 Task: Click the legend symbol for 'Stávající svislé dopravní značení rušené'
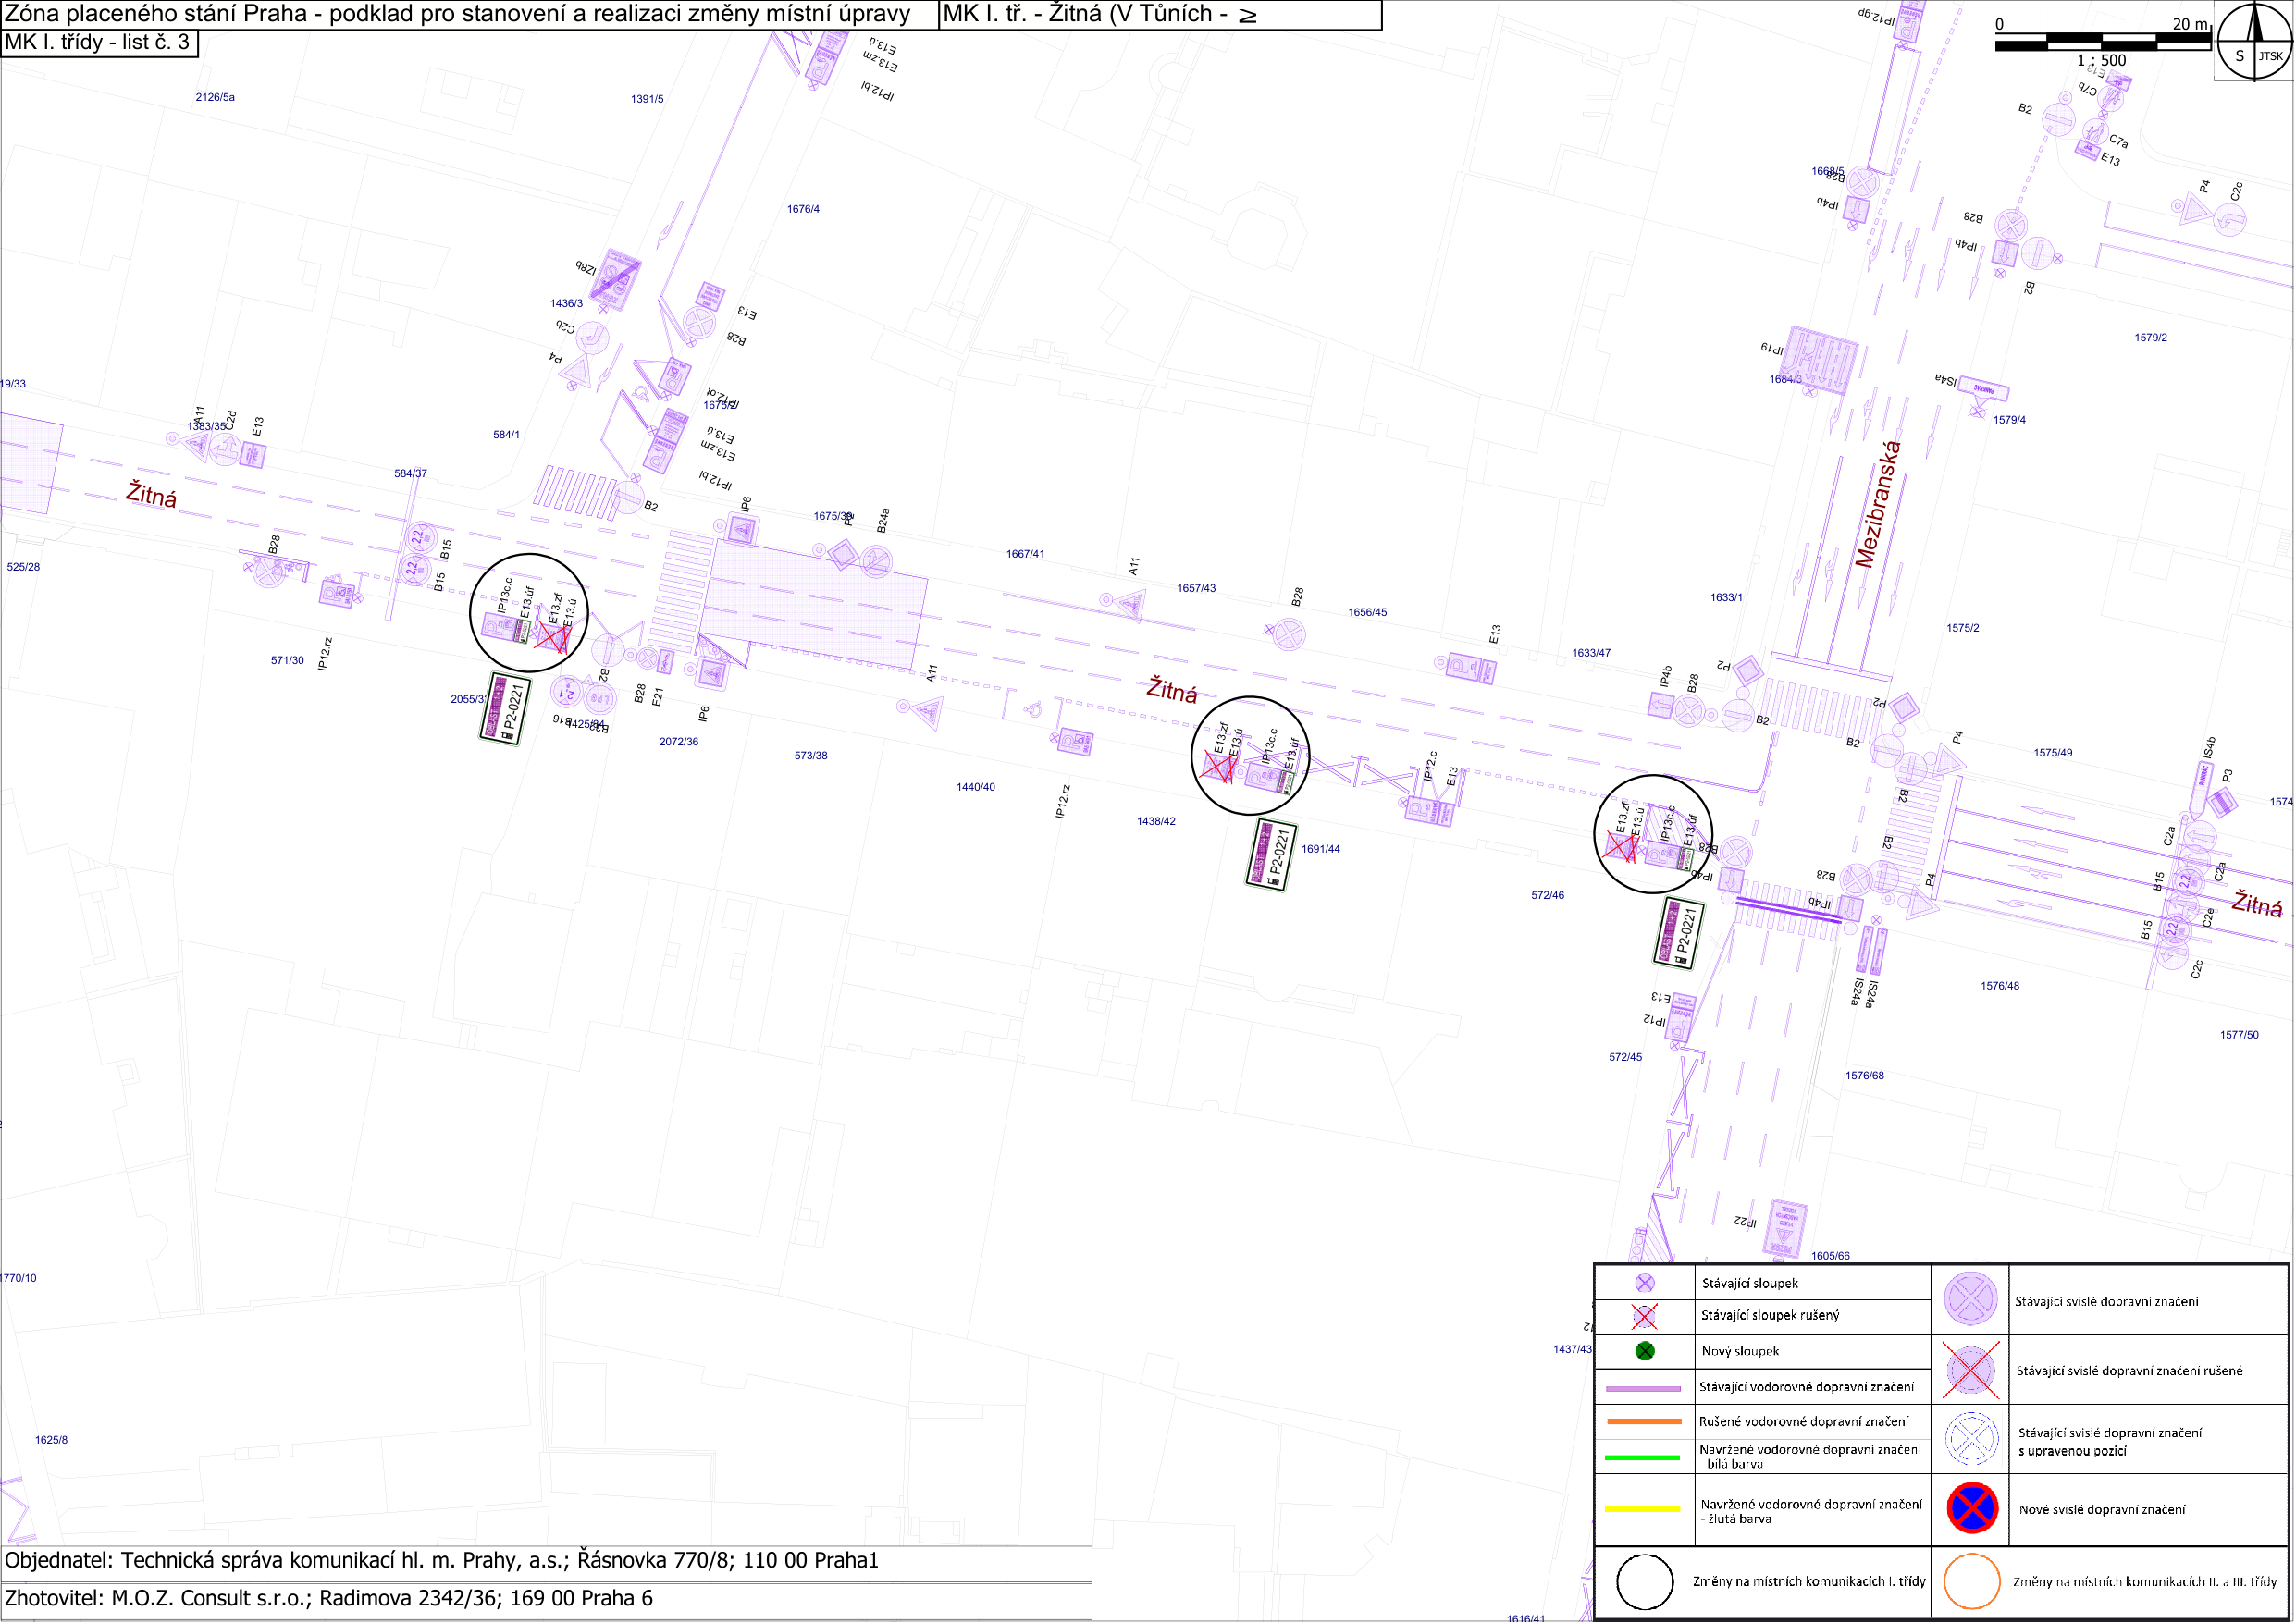click(x=1972, y=1371)
